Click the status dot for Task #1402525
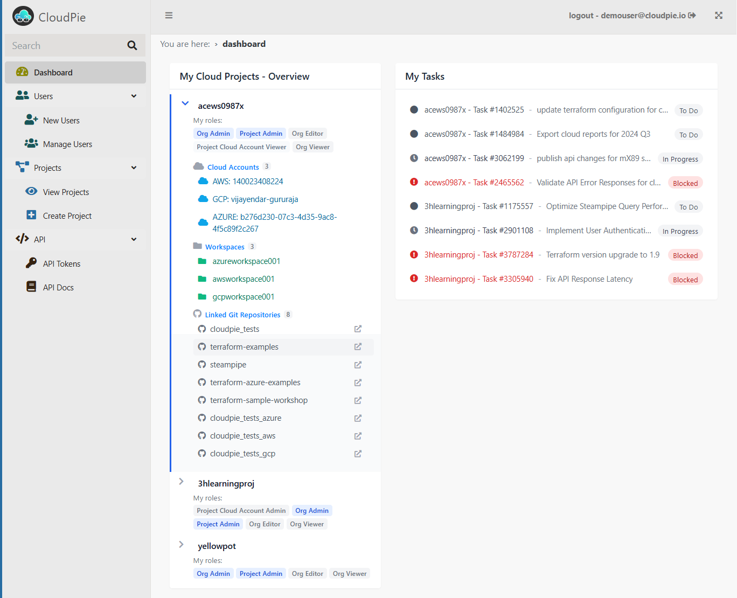This screenshot has width=737, height=598. coord(414,109)
